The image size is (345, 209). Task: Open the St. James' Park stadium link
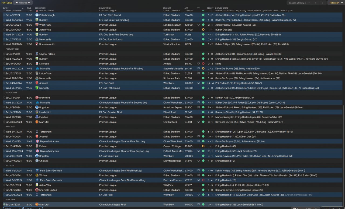(171, 78)
